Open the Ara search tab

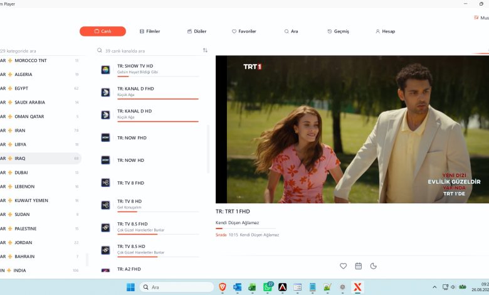pos(291,31)
